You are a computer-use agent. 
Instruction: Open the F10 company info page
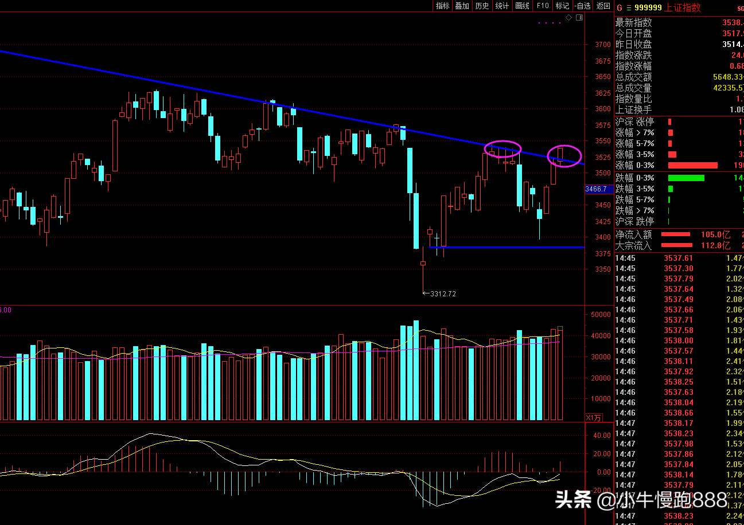click(x=542, y=6)
